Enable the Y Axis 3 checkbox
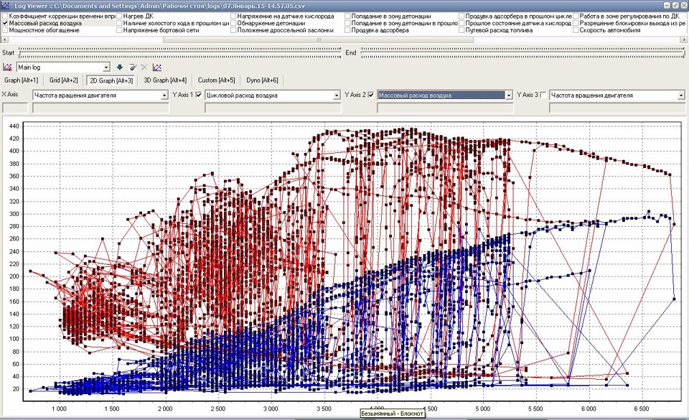Screen dimensions: 689x420 click(543, 95)
